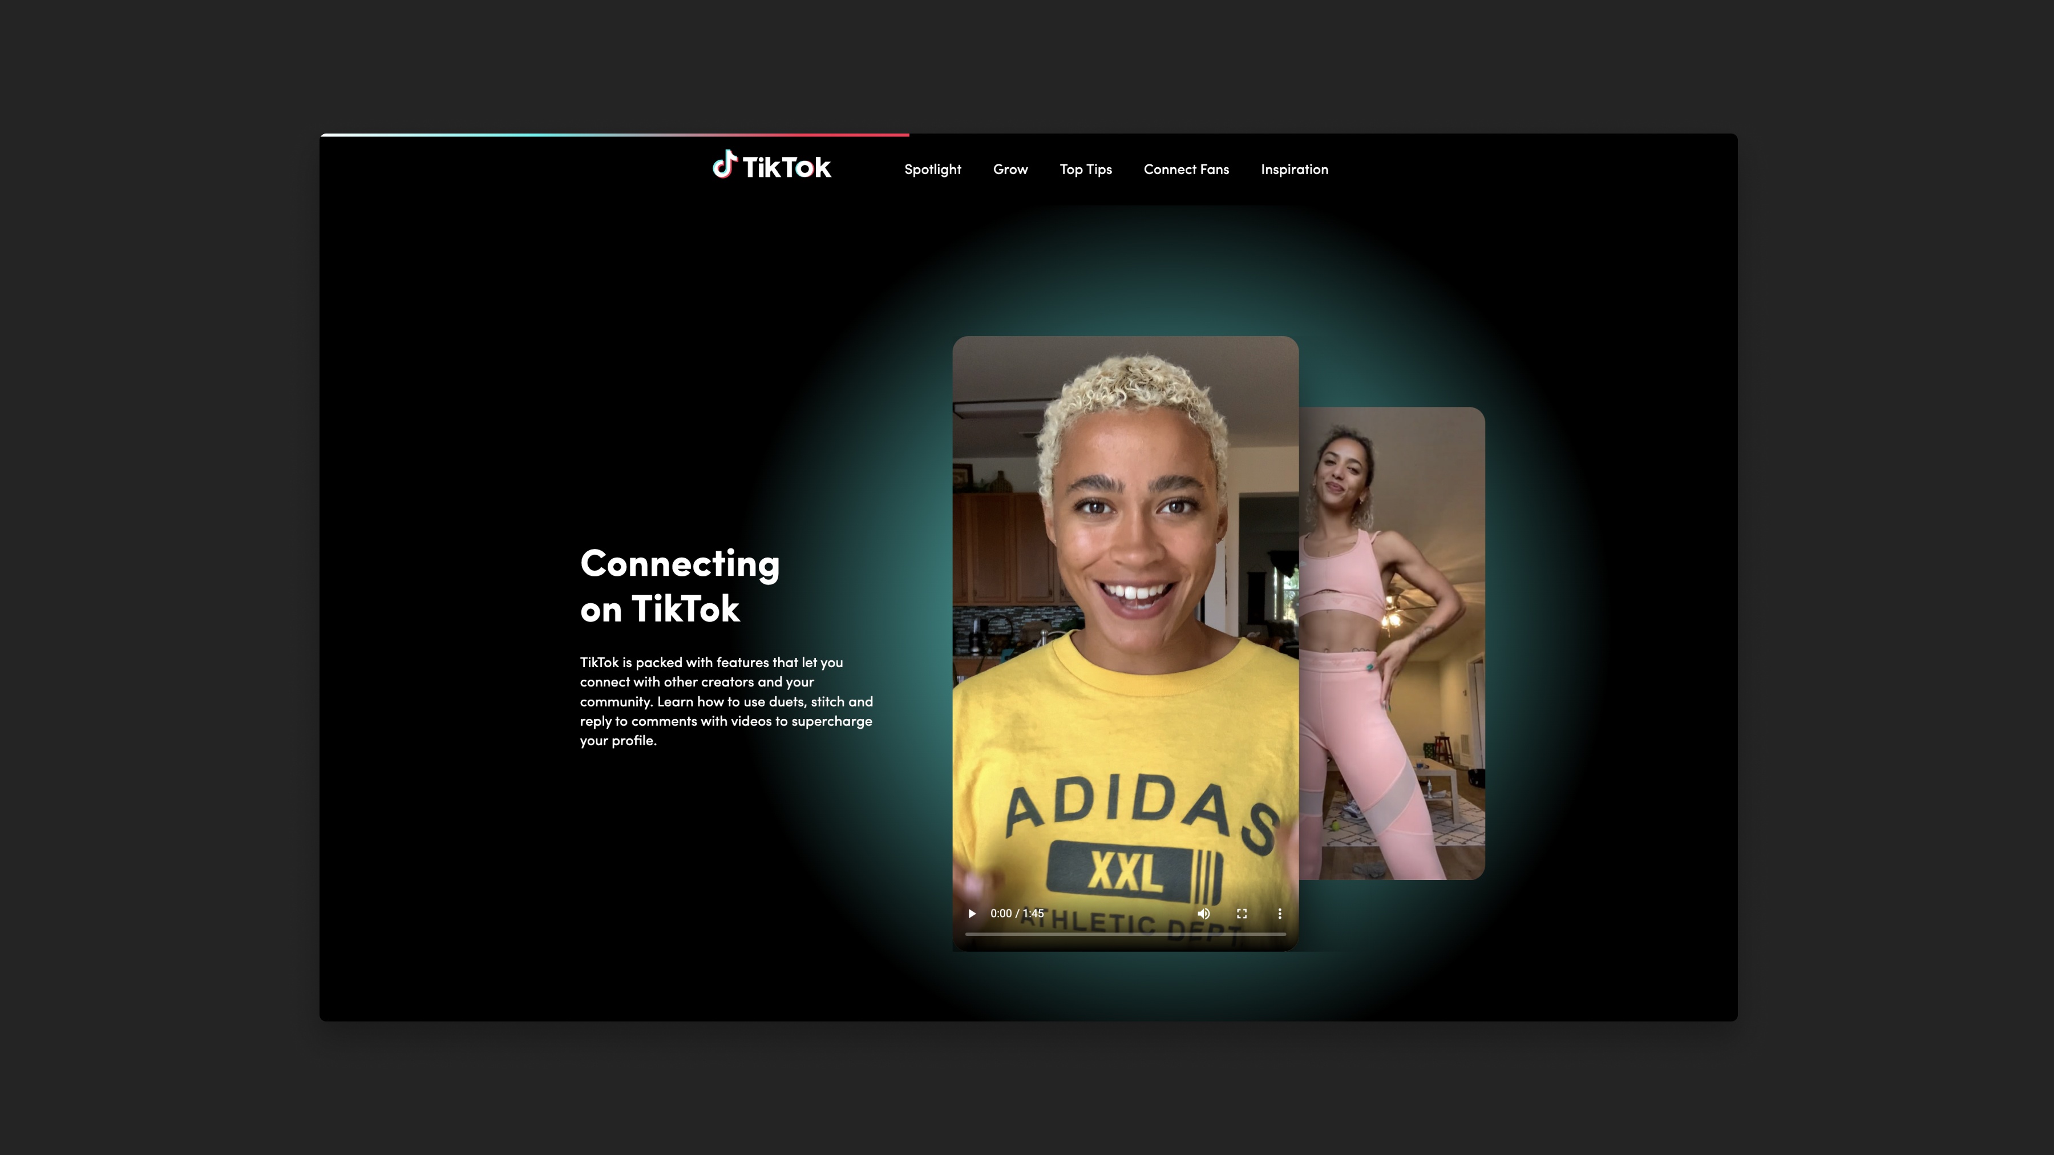Enter fullscreen using the fullscreen icon

pos(1242,913)
